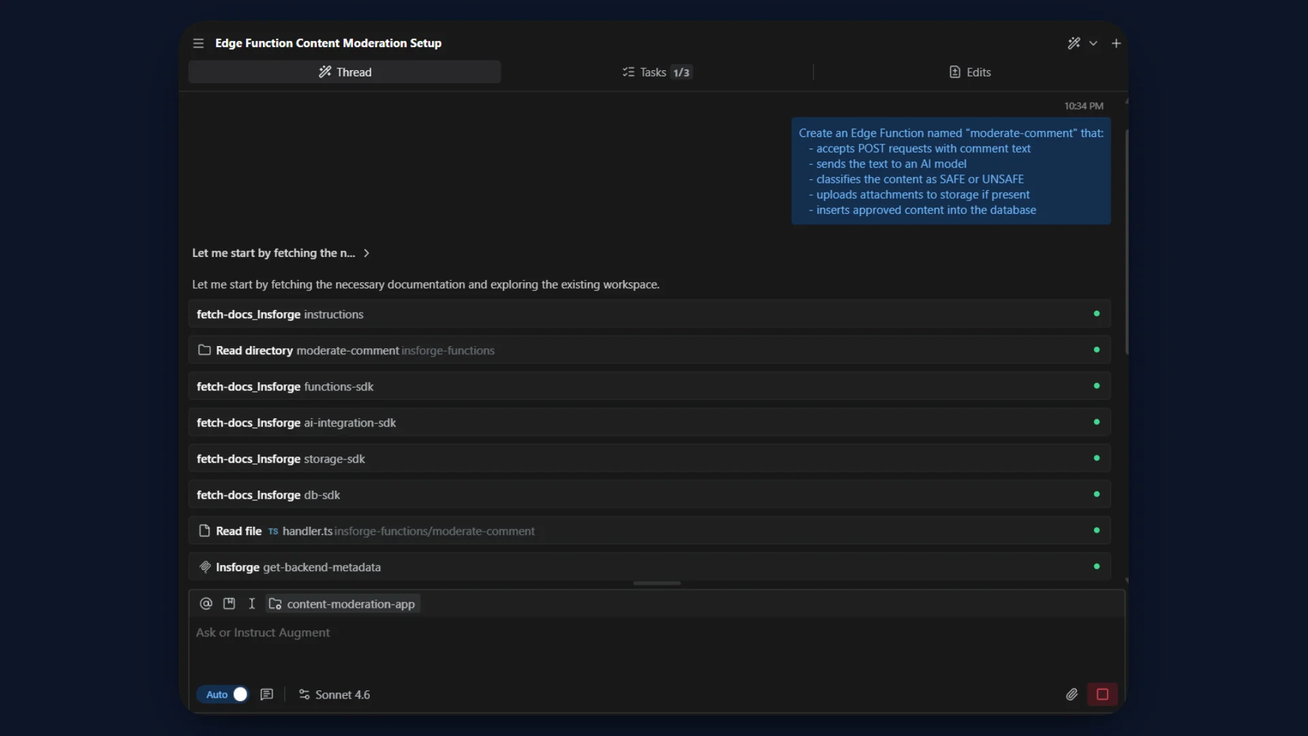Open the dropdown chevron beside wand icon

(x=1093, y=43)
